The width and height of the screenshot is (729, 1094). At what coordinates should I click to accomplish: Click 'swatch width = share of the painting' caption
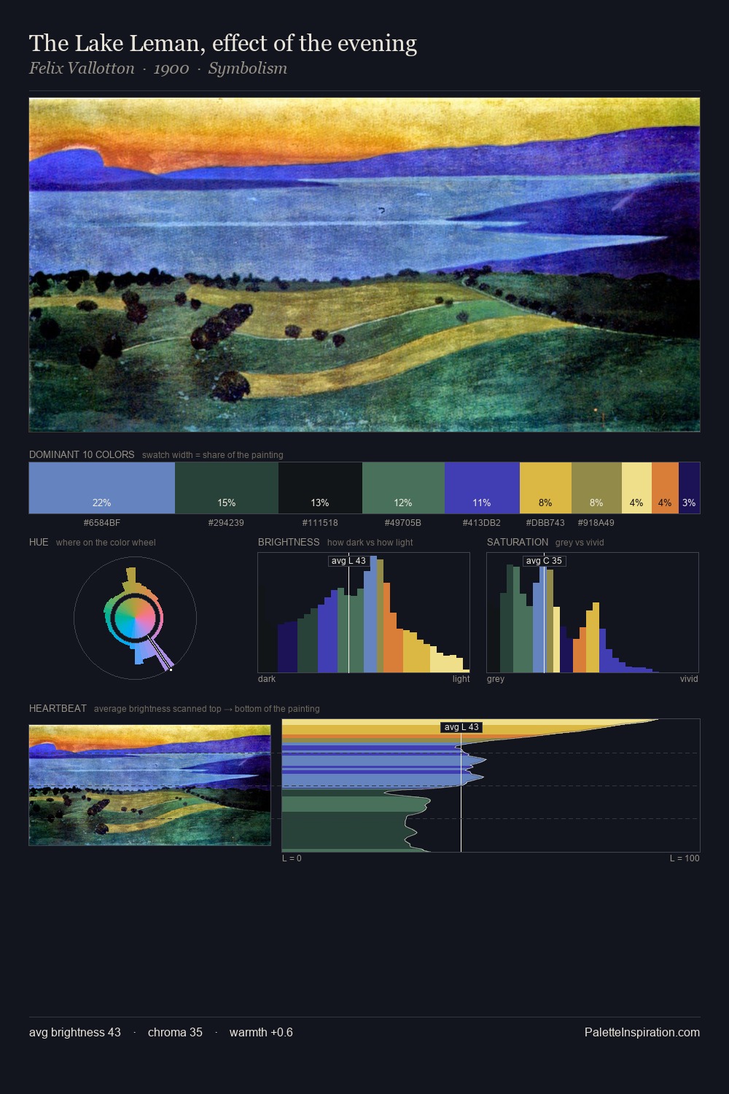[213, 455]
